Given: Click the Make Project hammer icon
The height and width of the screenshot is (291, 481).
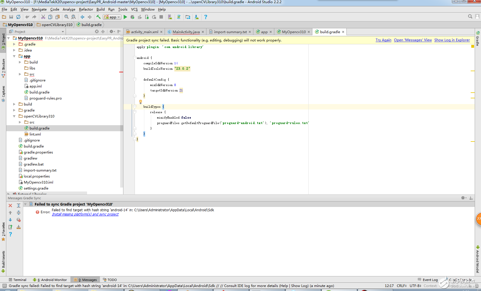Looking at the screenshot, I should coord(98,17).
